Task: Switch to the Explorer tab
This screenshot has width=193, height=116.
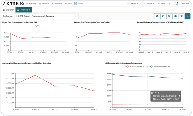Action: pyautogui.click(x=8, y=10)
